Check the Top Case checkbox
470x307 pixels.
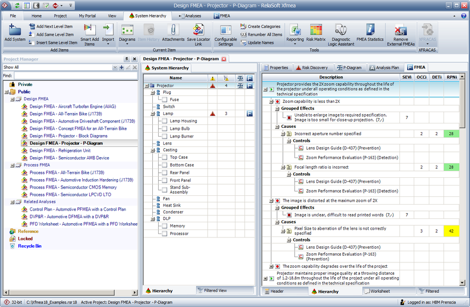164,157
